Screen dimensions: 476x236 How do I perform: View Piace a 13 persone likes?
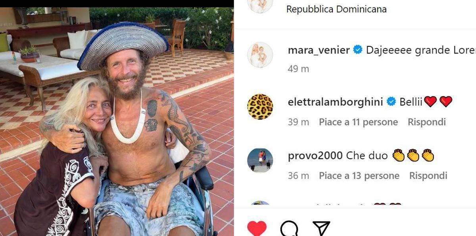359,175
